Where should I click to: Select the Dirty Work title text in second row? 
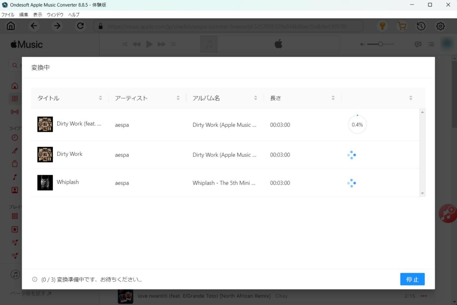(70, 154)
